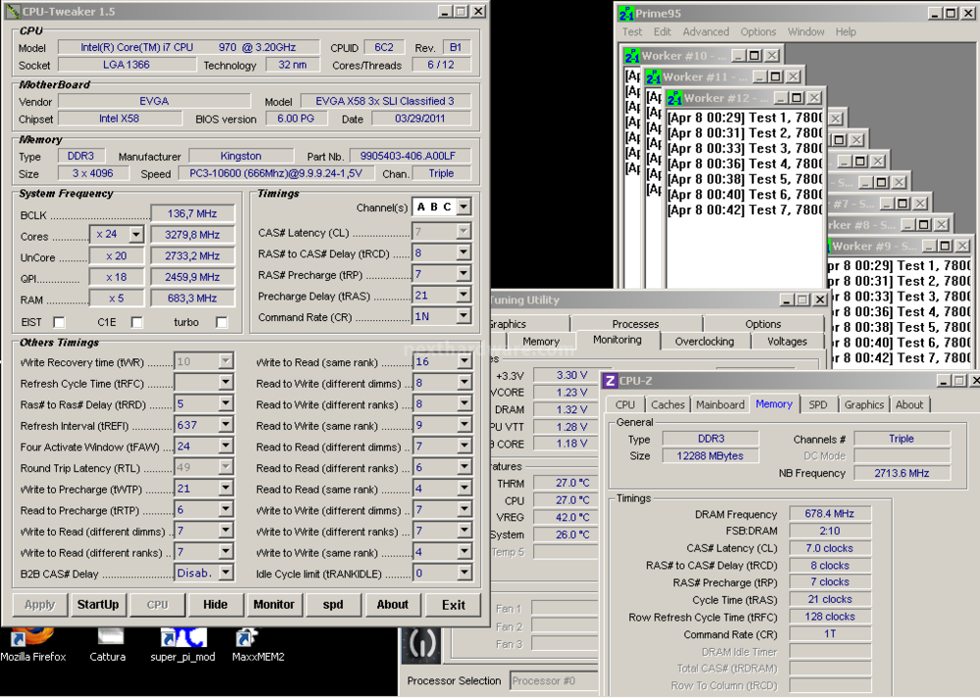The height and width of the screenshot is (698, 980).
Task: Select the Monitoring tab in Tuning Utility
Action: click(x=617, y=341)
